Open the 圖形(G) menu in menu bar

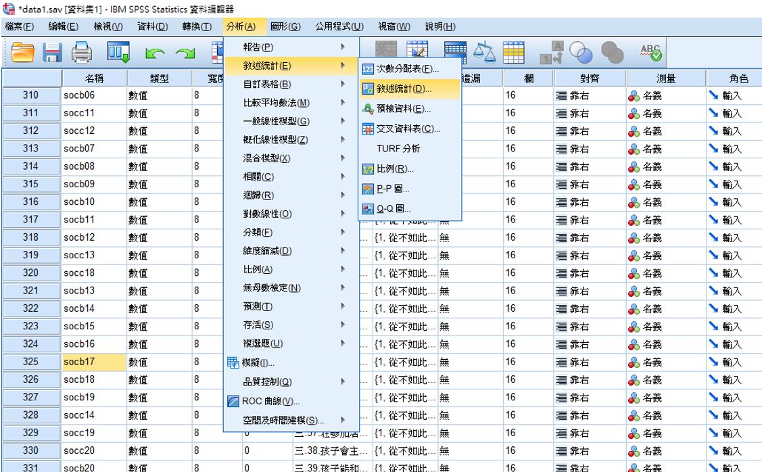[x=285, y=26]
